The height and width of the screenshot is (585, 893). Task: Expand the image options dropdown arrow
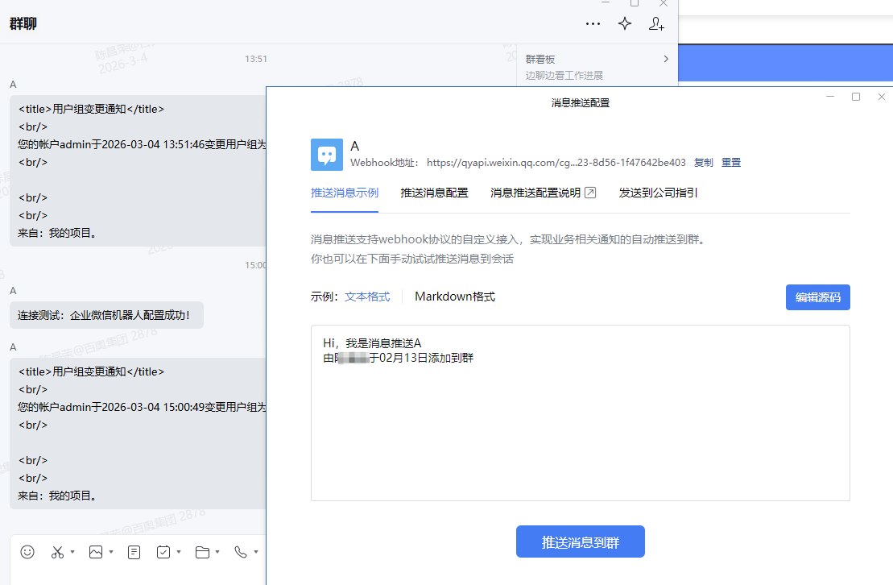(x=111, y=553)
